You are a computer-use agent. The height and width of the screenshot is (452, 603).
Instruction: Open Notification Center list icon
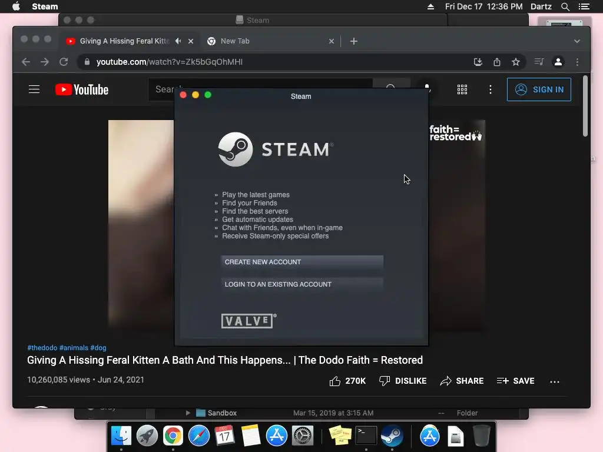[x=584, y=6]
